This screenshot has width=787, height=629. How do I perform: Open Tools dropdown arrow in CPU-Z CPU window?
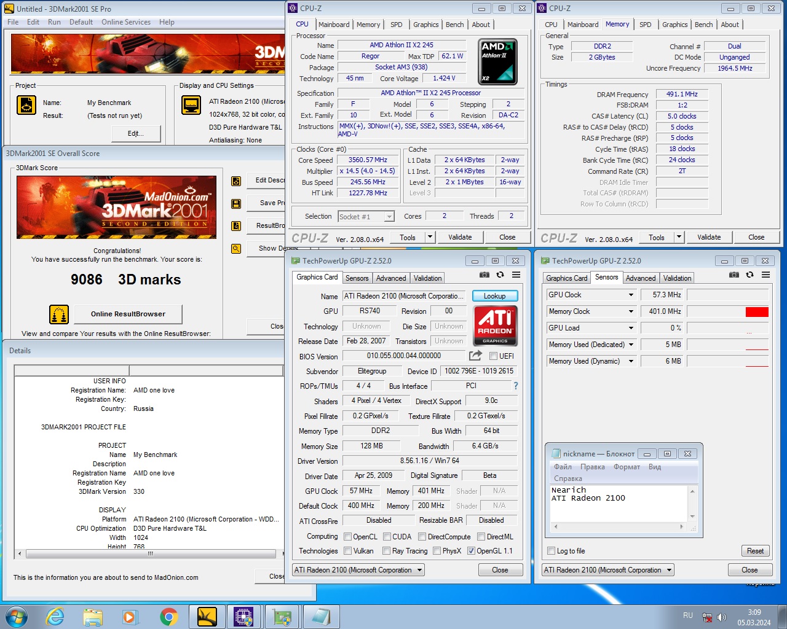pyautogui.click(x=430, y=237)
